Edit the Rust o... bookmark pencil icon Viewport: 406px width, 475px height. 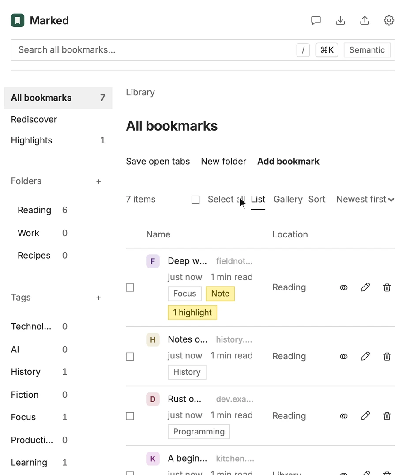pyautogui.click(x=365, y=416)
